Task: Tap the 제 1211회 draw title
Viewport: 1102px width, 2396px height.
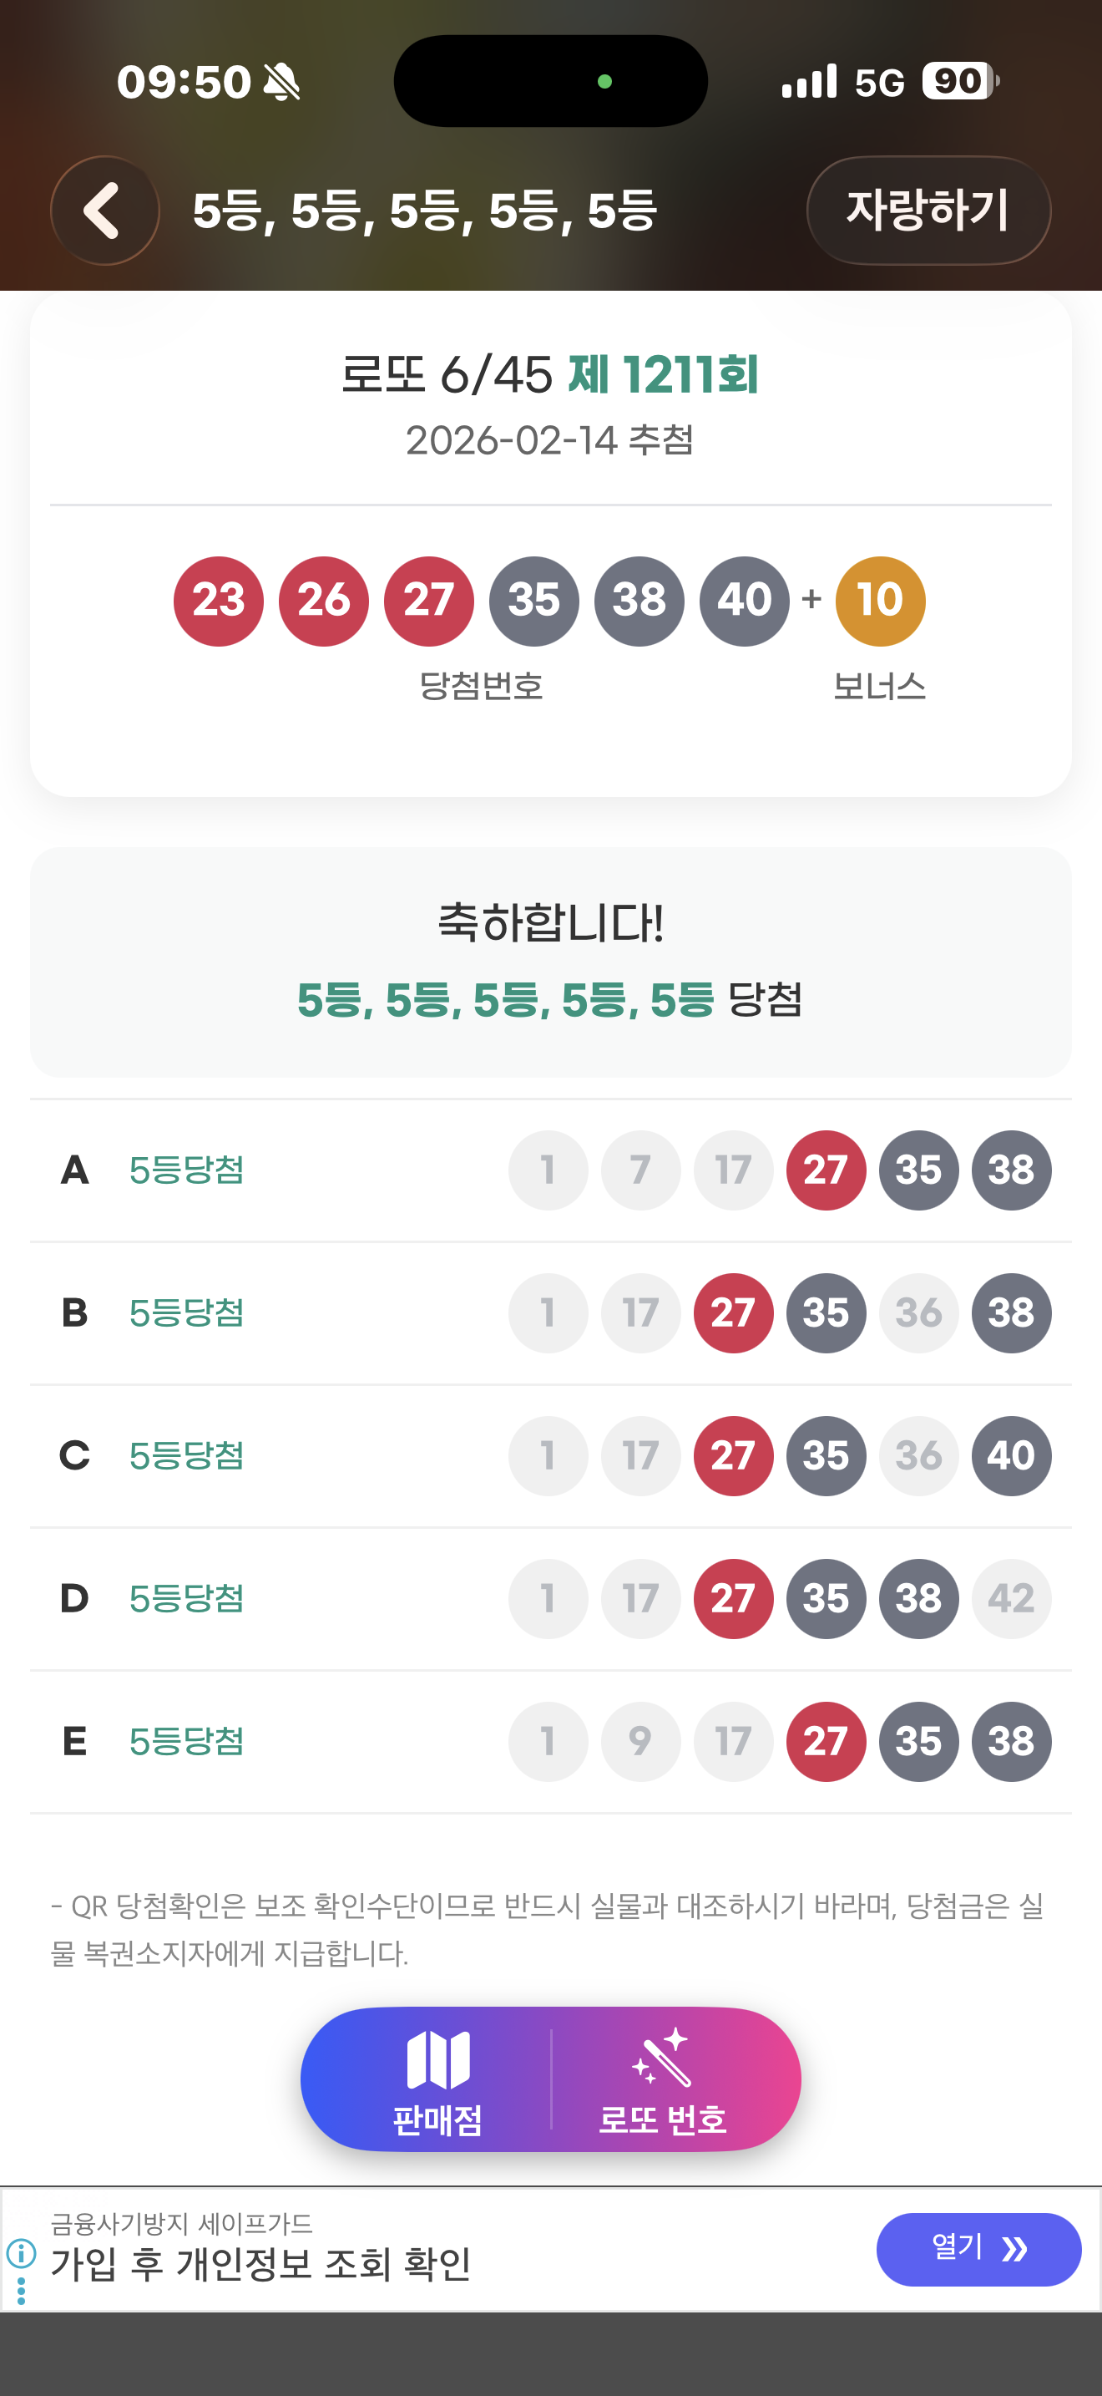Action: [x=663, y=375]
